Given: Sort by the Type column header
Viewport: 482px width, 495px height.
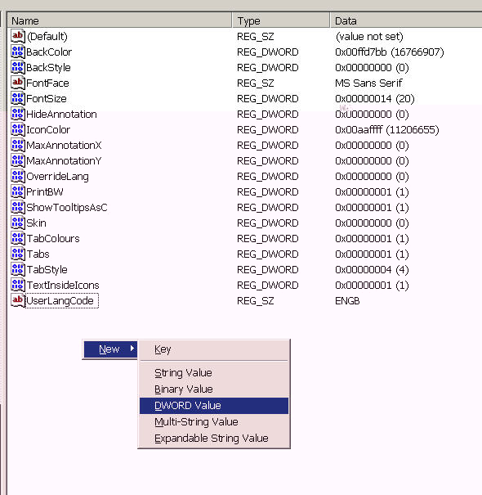Looking at the screenshot, I should click(x=281, y=20).
